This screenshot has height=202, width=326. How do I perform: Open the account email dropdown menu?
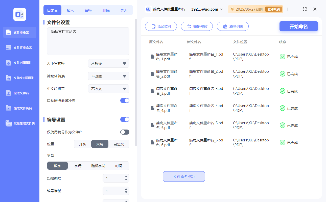(206, 9)
